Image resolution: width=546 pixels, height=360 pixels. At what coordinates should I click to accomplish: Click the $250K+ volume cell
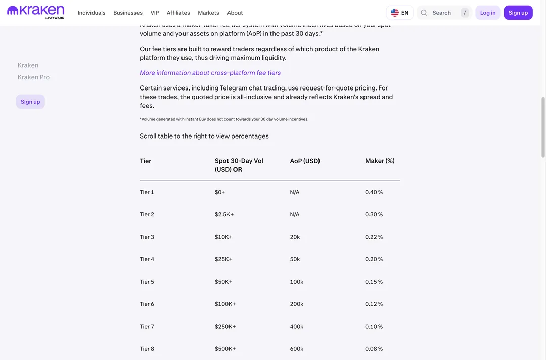pyautogui.click(x=225, y=327)
